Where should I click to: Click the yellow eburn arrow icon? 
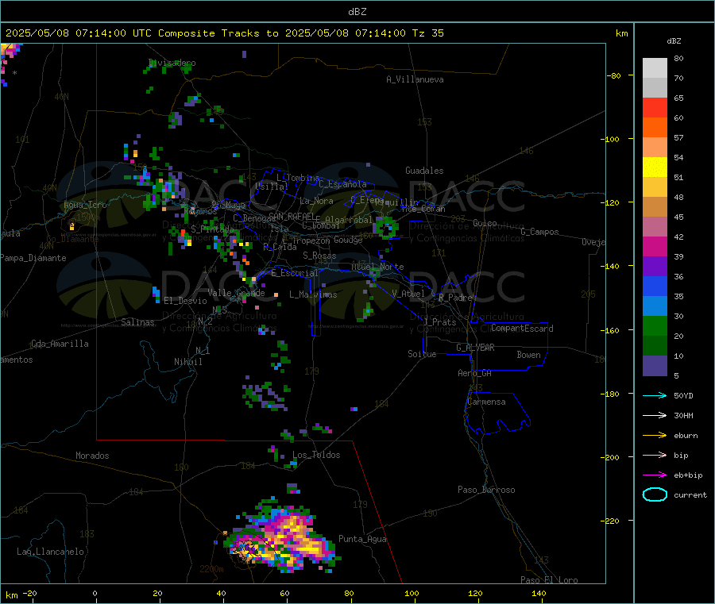(655, 436)
